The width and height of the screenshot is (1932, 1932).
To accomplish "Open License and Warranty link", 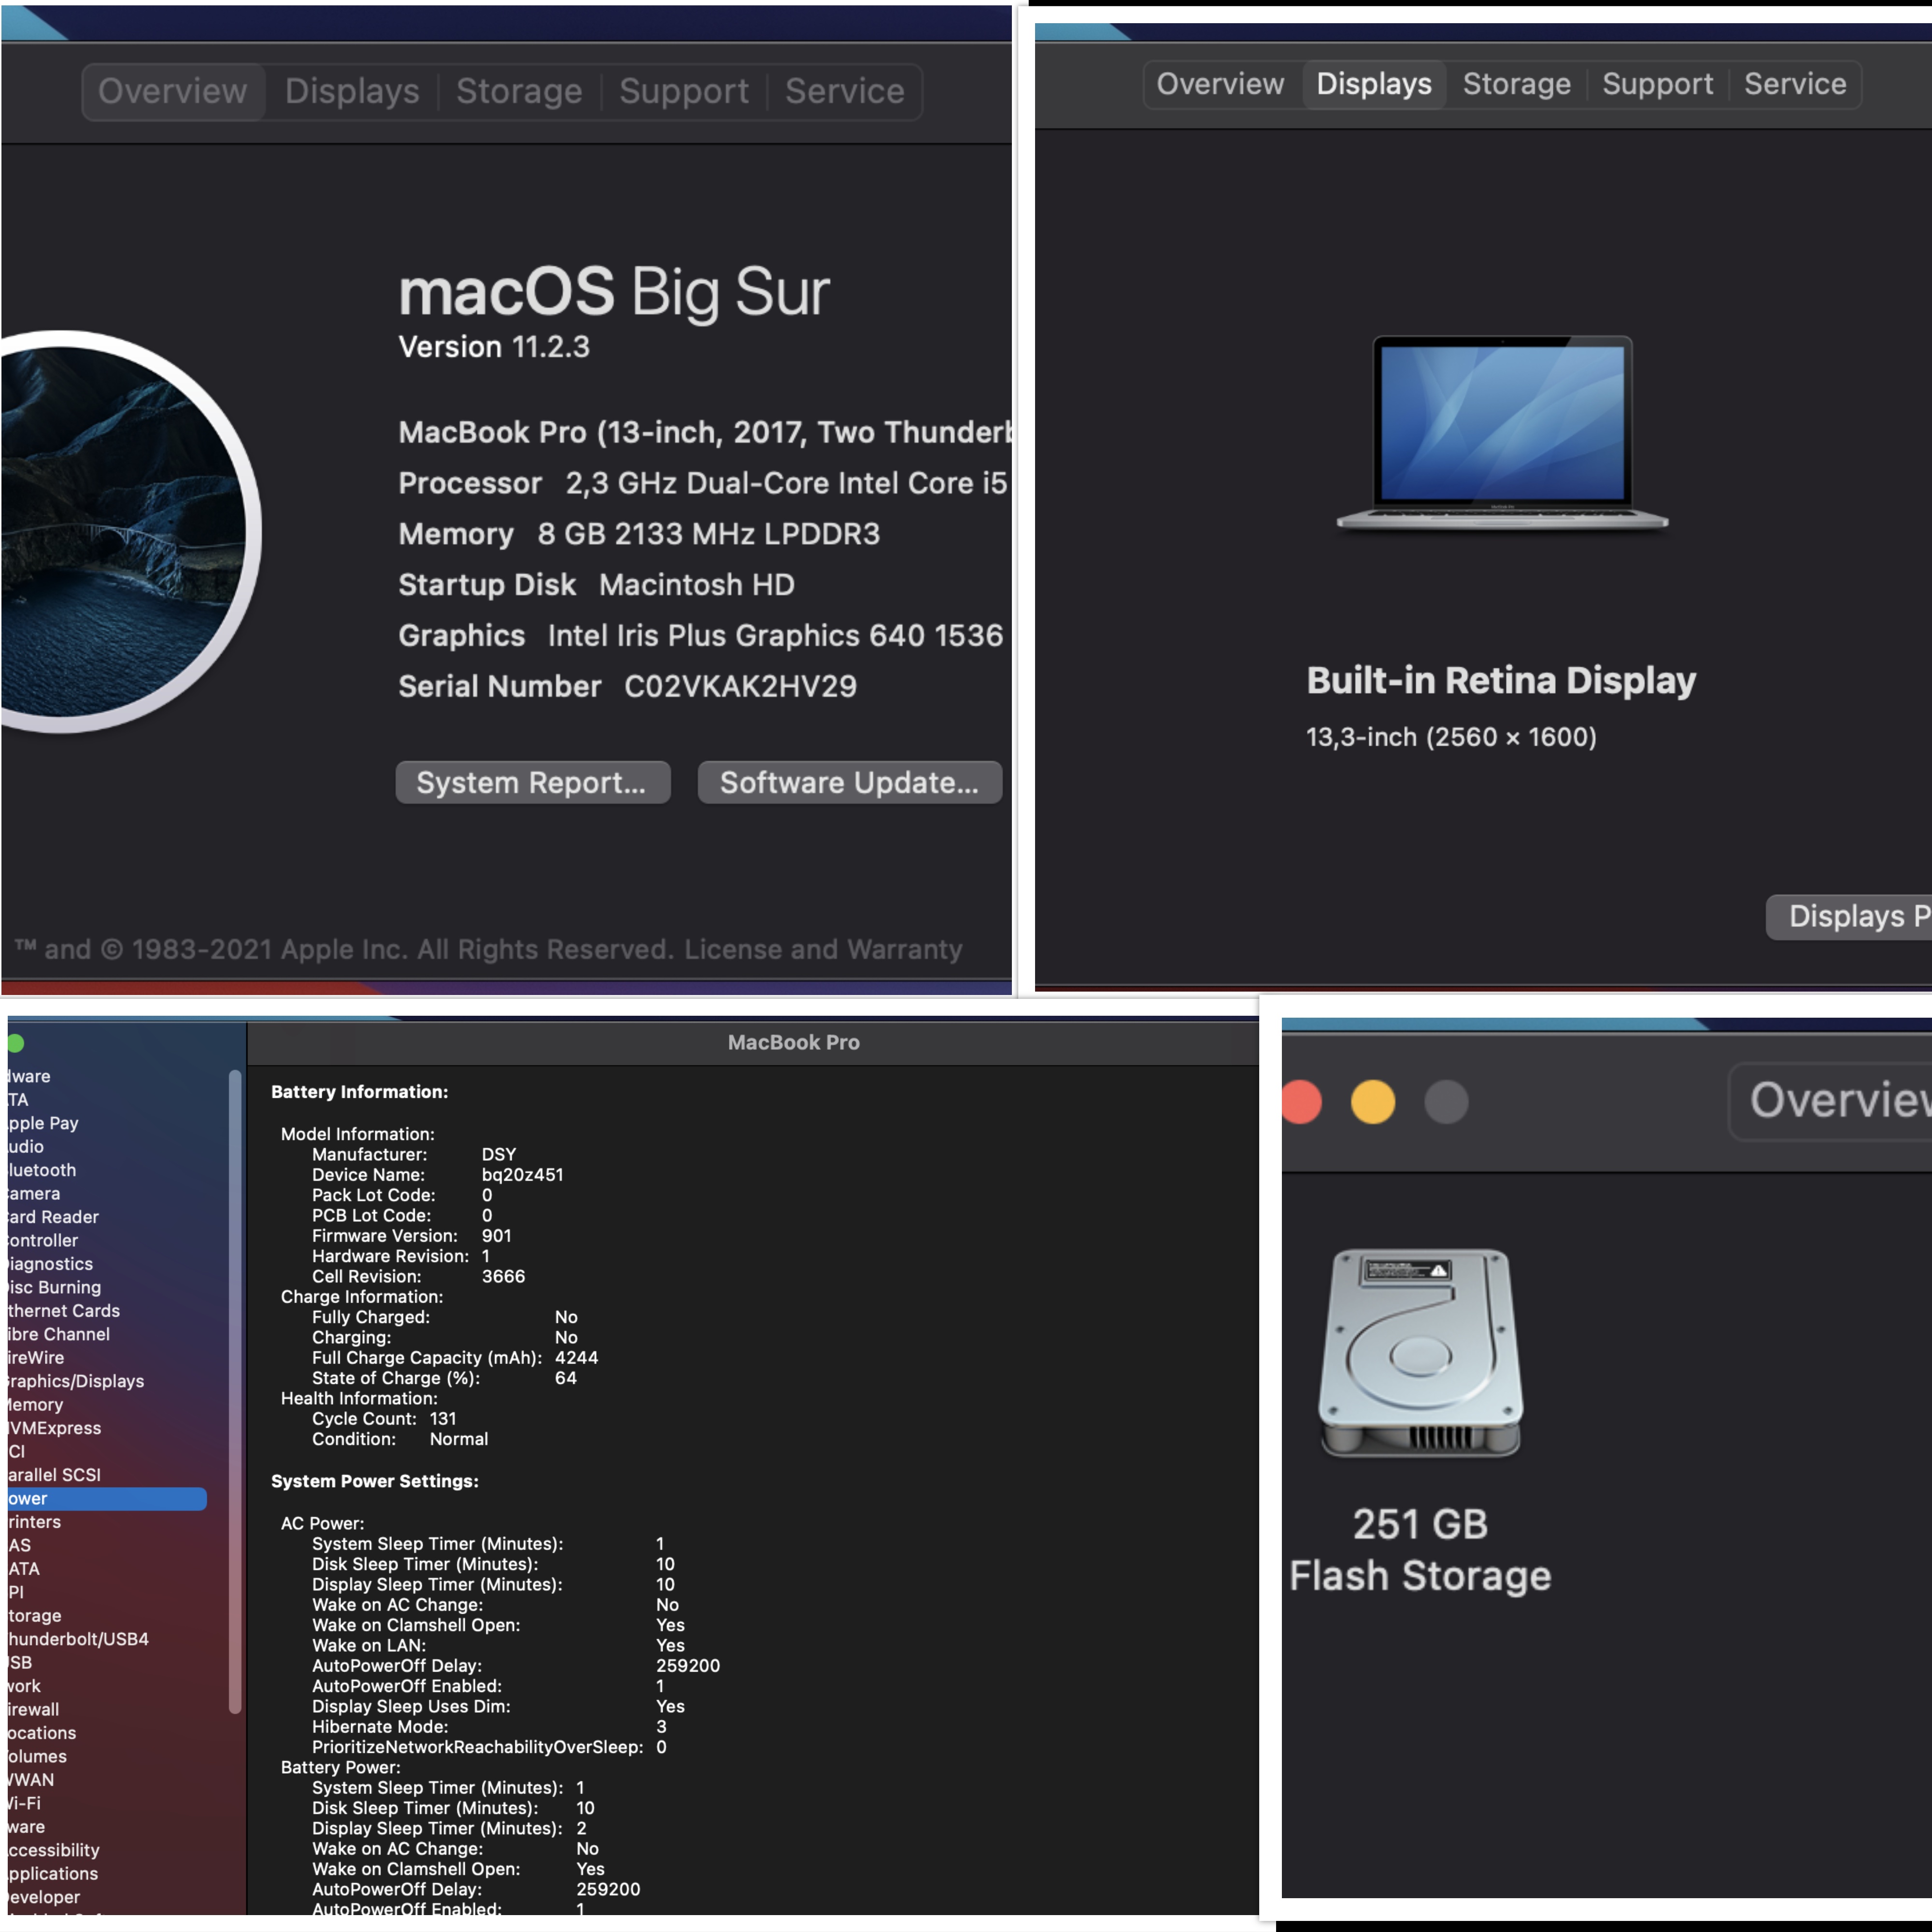I will pyautogui.click(x=823, y=949).
